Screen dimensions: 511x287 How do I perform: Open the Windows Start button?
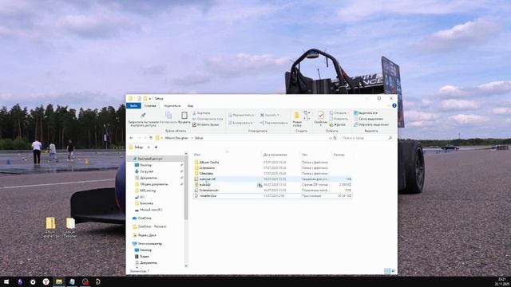(6, 281)
